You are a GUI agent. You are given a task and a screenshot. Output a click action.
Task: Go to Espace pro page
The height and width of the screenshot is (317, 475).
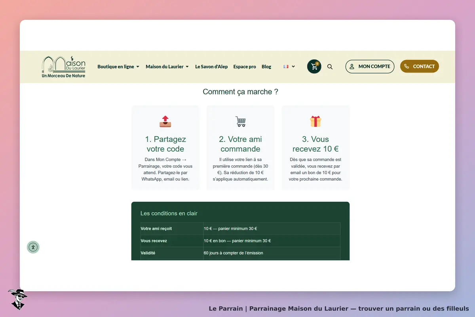pos(245,67)
